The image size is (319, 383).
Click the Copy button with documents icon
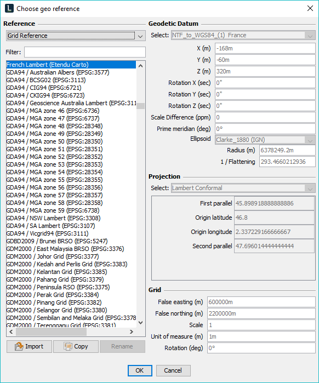(76, 346)
